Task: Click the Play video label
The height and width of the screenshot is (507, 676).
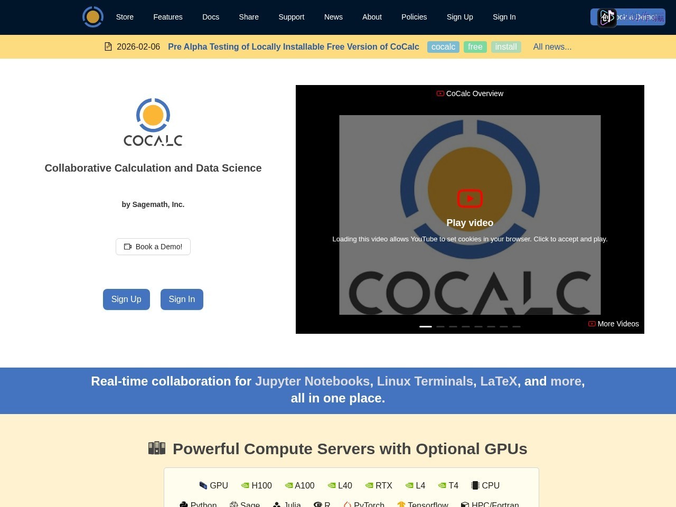Action: point(470,223)
